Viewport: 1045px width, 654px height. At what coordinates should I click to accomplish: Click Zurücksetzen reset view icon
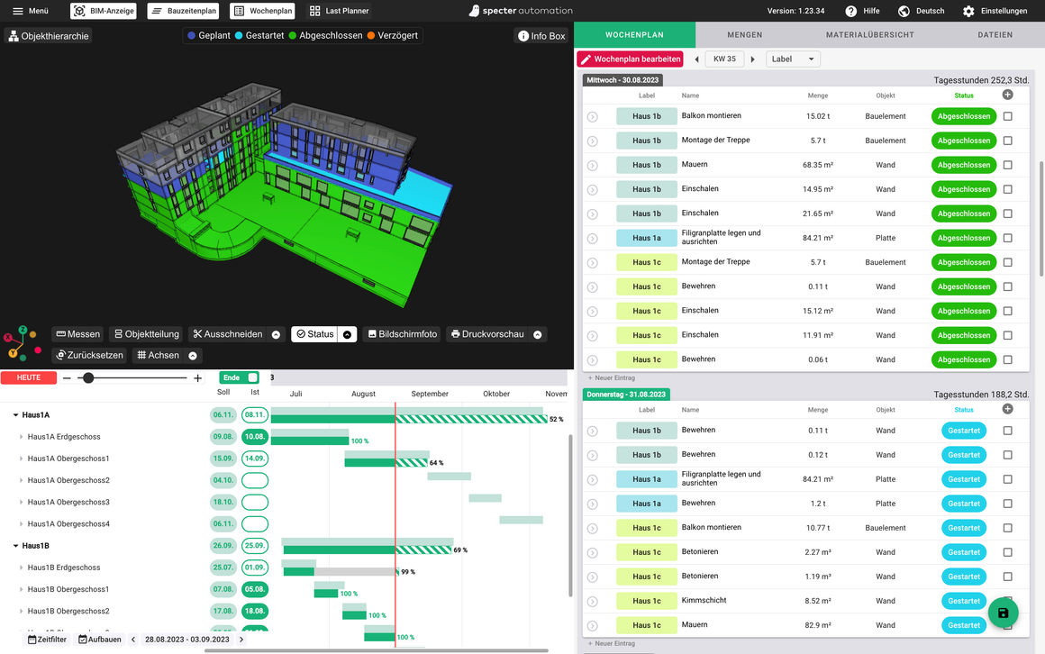pyautogui.click(x=90, y=355)
